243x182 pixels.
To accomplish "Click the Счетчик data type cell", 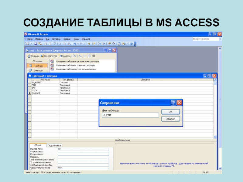I will click(x=68, y=83).
